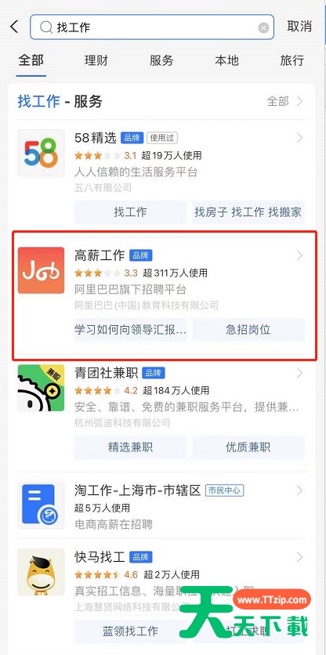This screenshot has width=326, height=655.
Task: Open 淘工作 details chevron
Action: (x=299, y=490)
